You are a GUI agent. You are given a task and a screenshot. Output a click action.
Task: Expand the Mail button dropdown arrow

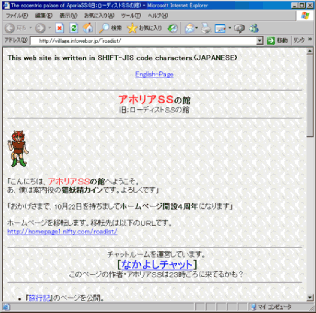click(x=197, y=28)
